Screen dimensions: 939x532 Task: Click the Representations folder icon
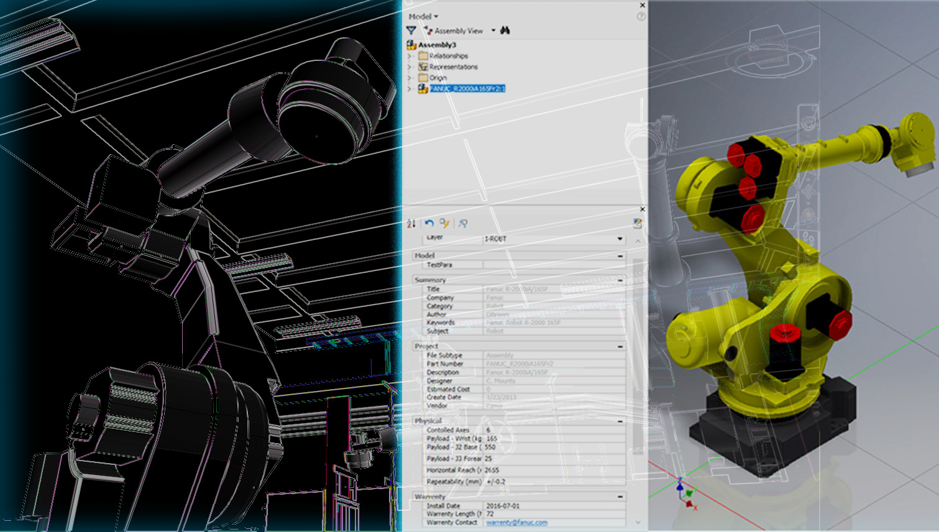tap(423, 66)
